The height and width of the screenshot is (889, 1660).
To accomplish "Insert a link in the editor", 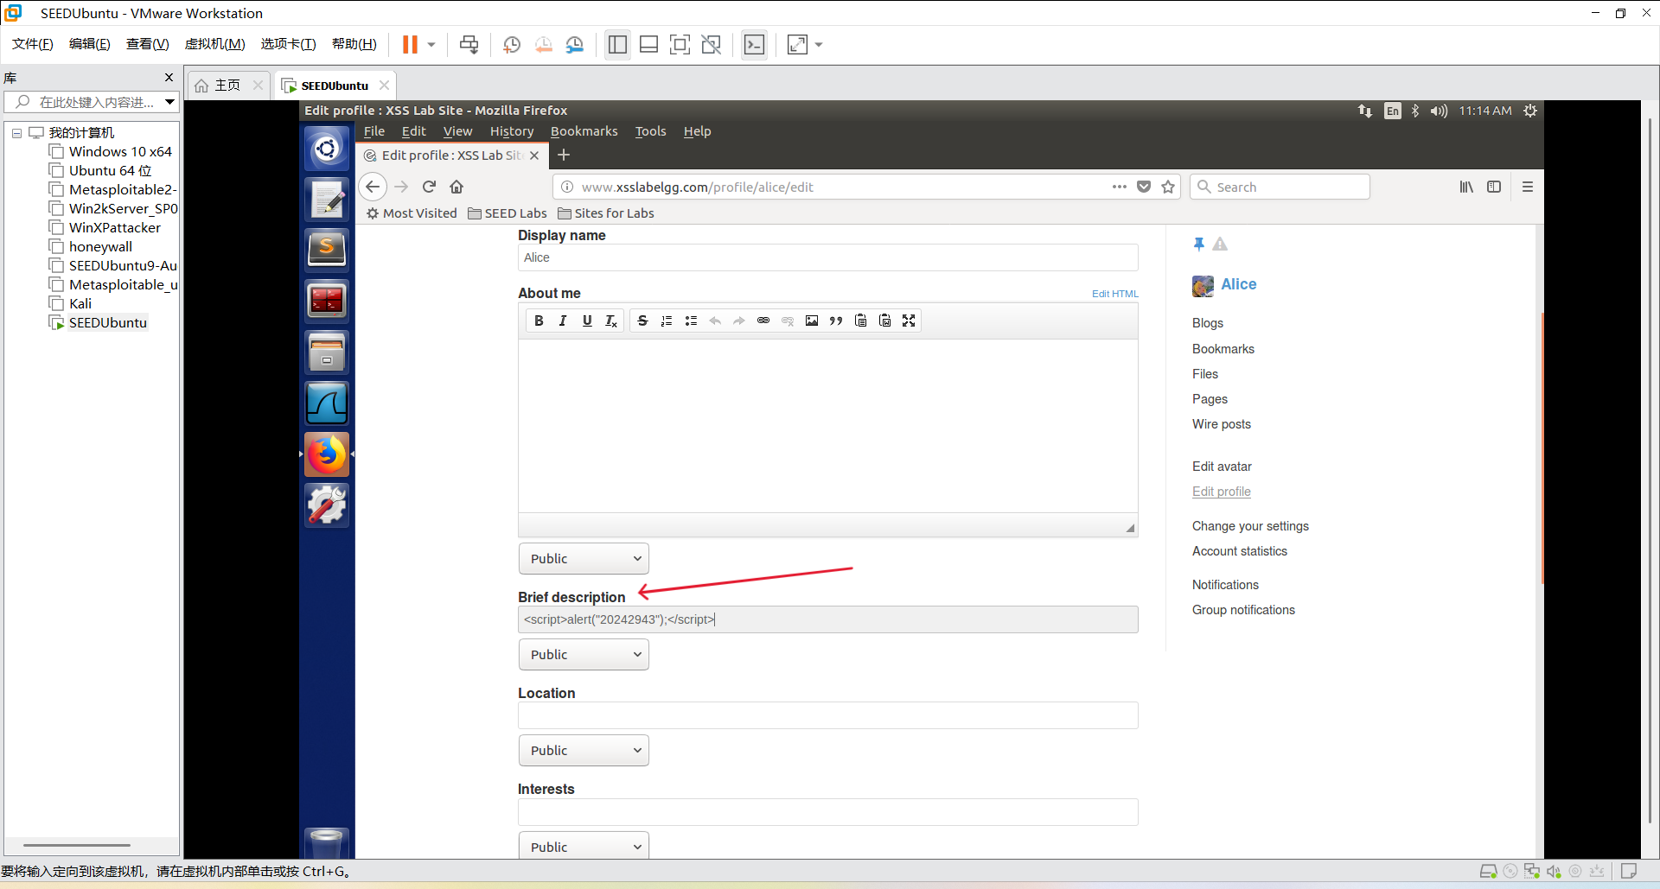I will pyautogui.click(x=763, y=321).
